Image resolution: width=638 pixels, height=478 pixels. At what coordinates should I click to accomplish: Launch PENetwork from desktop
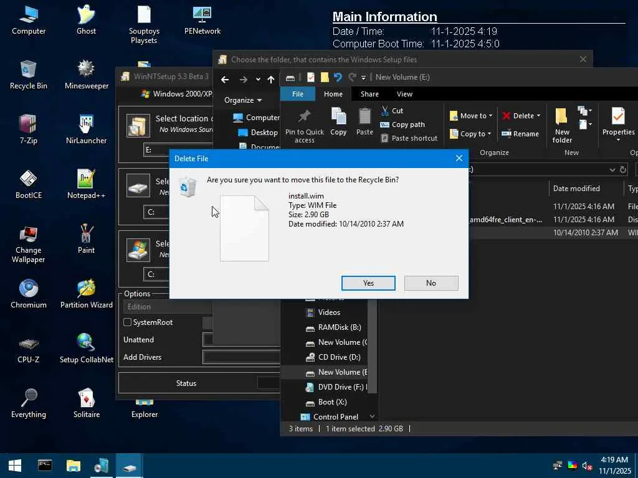point(202,20)
